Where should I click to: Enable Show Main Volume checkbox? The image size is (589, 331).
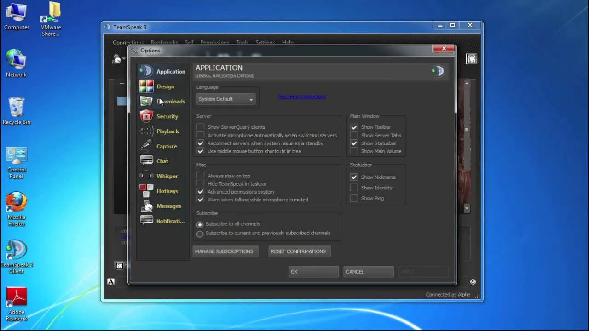click(x=354, y=151)
